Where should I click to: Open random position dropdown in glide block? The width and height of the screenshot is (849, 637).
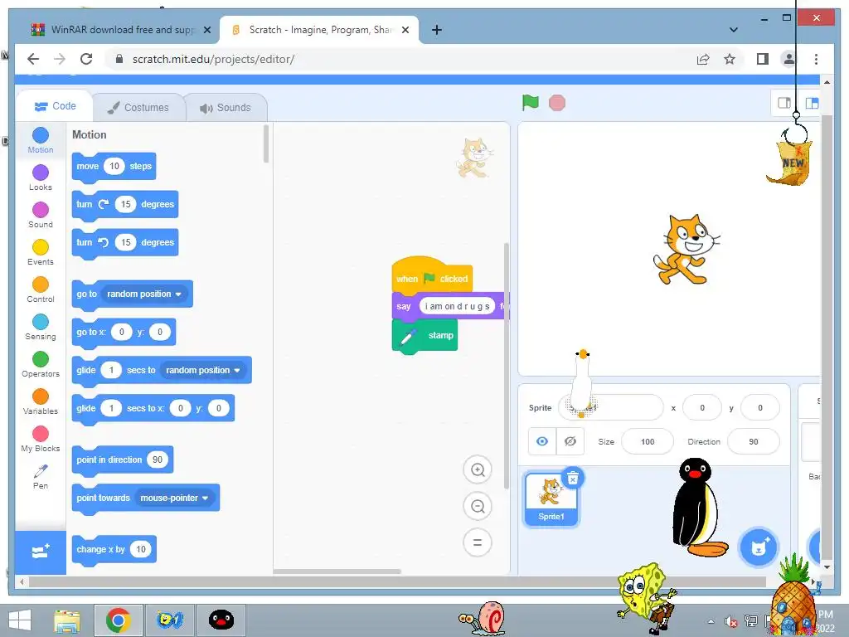coord(203,371)
